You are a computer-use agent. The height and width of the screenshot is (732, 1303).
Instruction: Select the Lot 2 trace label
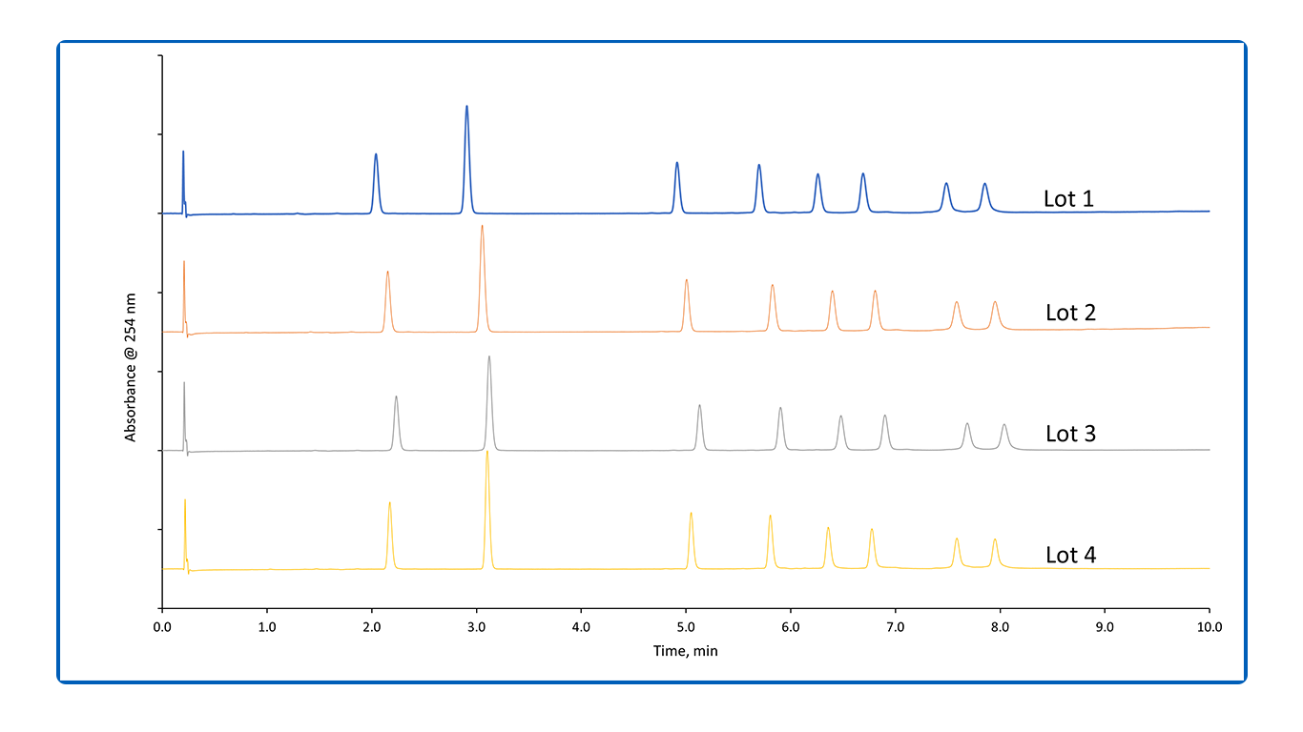pos(1070,313)
